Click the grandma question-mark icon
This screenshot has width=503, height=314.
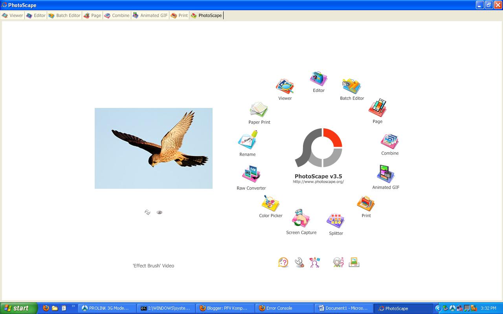(338, 262)
